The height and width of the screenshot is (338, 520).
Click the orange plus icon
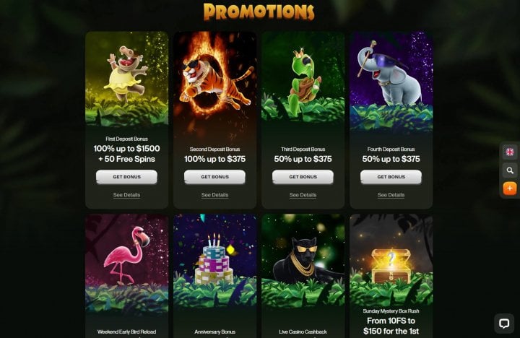510,188
